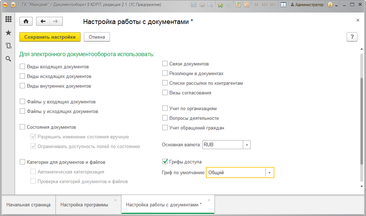Open the search magnifier in sidebar
The image size is (366, 216).
[8, 59]
